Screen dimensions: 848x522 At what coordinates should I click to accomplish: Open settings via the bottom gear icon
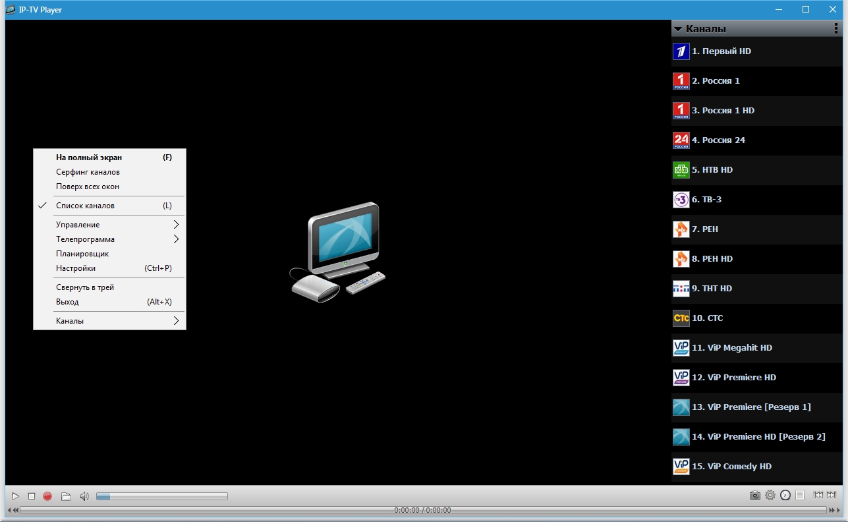(x=770, y=496)
